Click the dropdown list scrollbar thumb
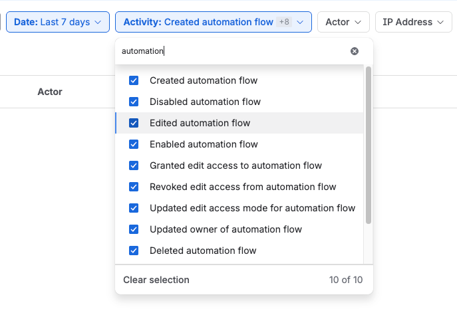Image resolution: width=457 pixels, height=315 pixels. point(369,145)
